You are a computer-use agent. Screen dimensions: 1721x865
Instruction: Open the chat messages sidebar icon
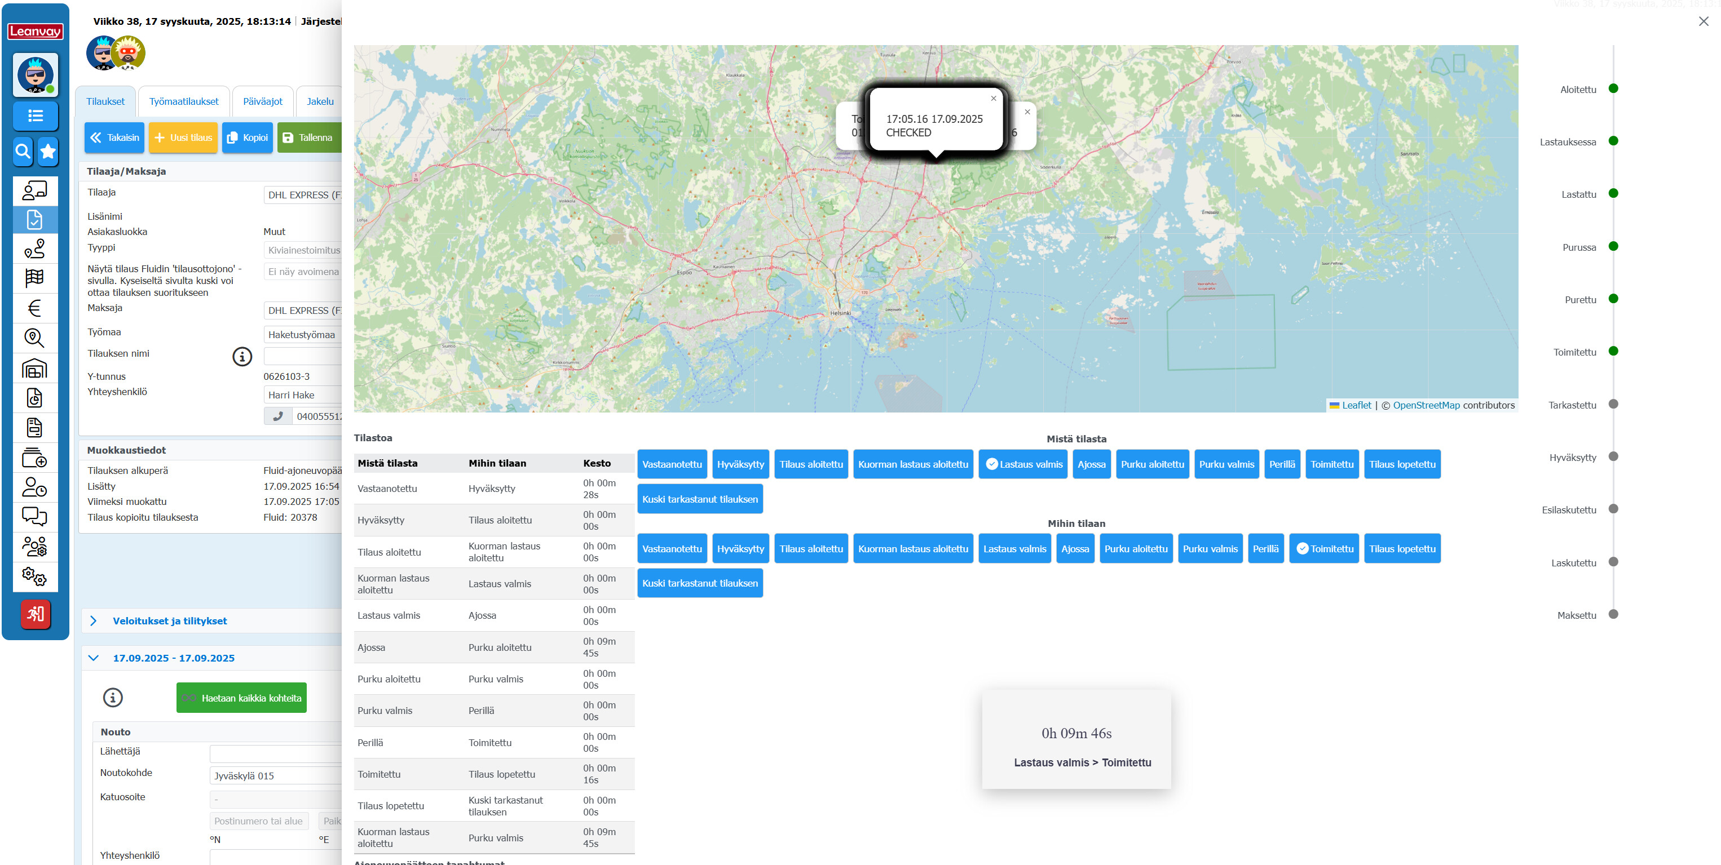[35, 517]
